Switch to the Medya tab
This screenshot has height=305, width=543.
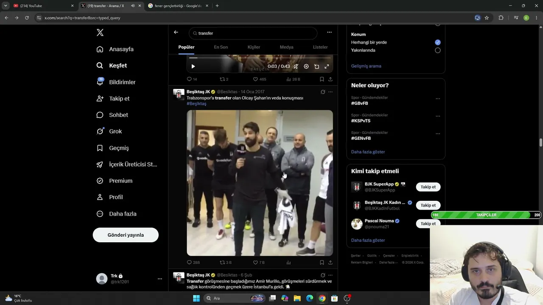[x=286, y=47]
